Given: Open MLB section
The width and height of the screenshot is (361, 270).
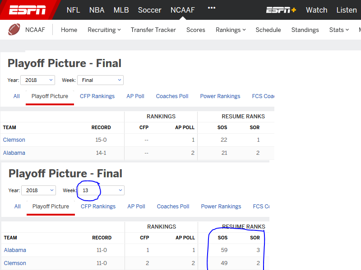Looking at the screenshot, I should (121, 10).
